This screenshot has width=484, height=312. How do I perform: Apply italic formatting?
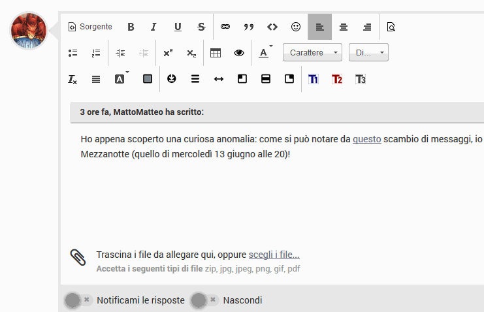pos(153,27)
